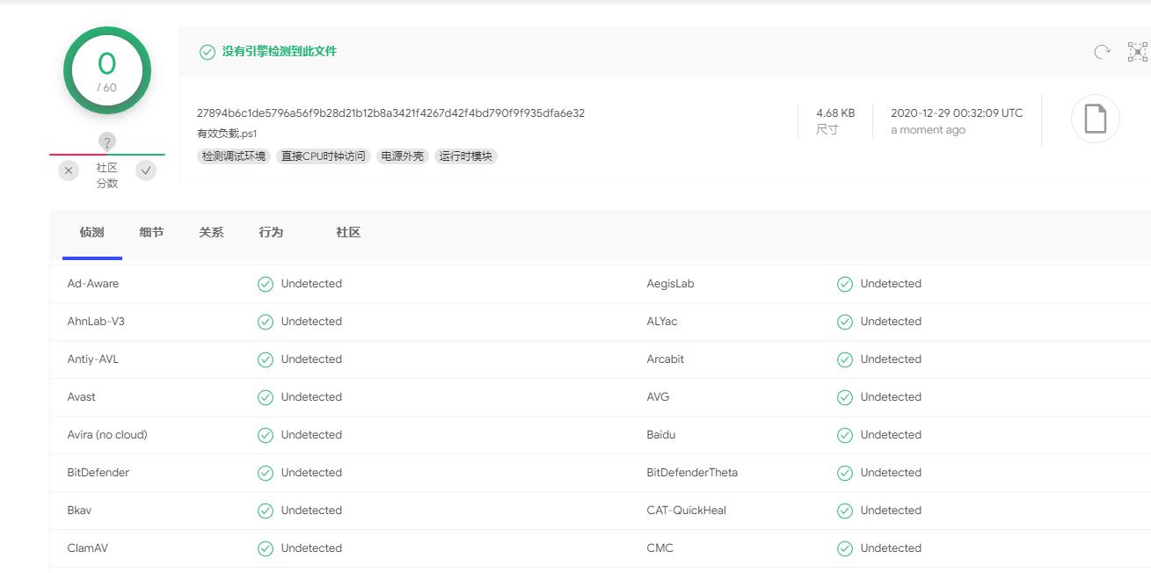The width and height of the screenshot is (1151, 573).
Task: Click the ALYac undetected check icon
Action: (845, 322)
